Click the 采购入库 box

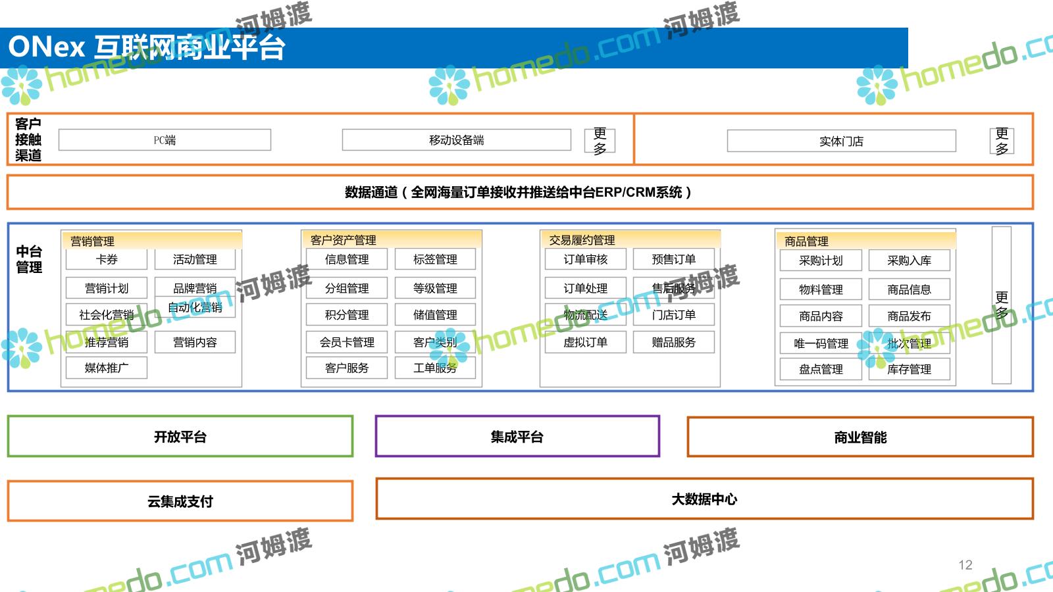coord(910,260)
